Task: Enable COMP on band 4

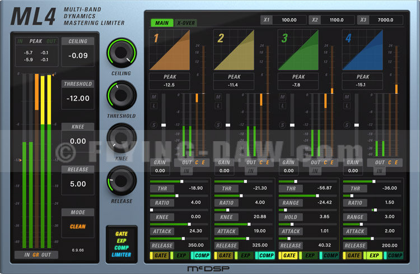Action: click(393, 256)
